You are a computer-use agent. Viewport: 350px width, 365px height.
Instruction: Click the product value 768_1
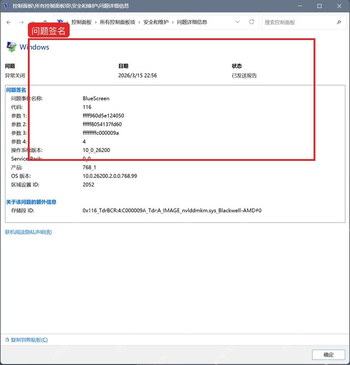(x=89, y=167)
